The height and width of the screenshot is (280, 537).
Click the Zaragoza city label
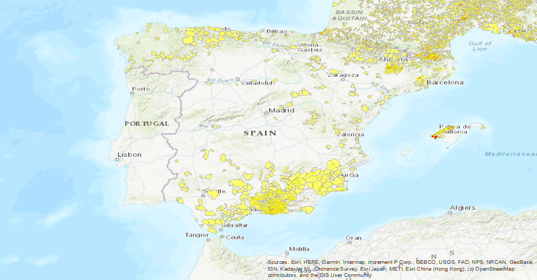click(343, 75)
